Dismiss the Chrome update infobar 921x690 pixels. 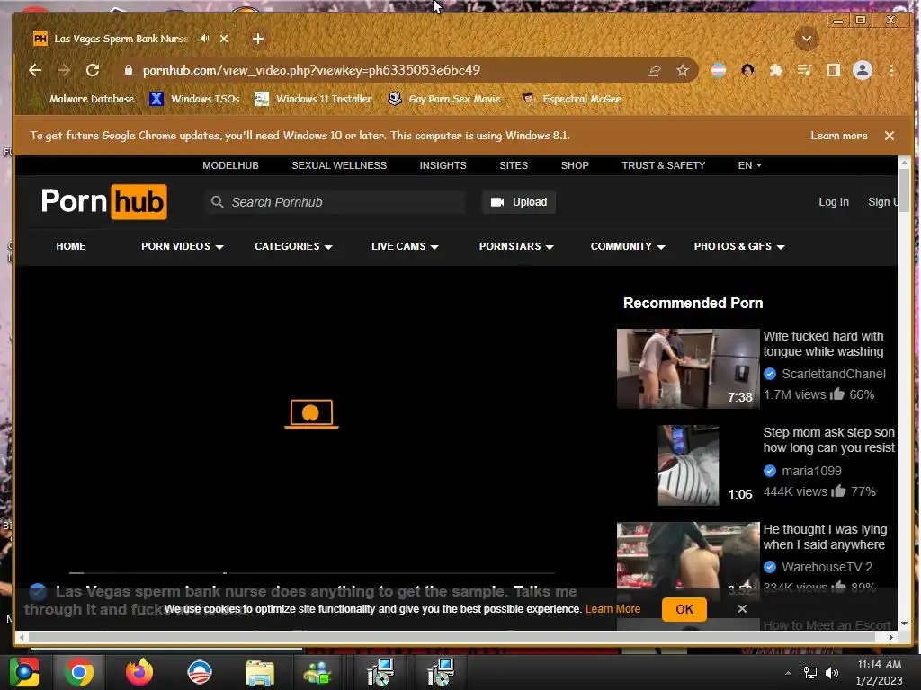pyautogui.click(x=890, y=136)
